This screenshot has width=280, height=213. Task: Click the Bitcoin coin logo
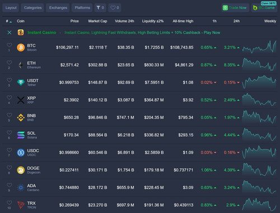tap(21, 48)
